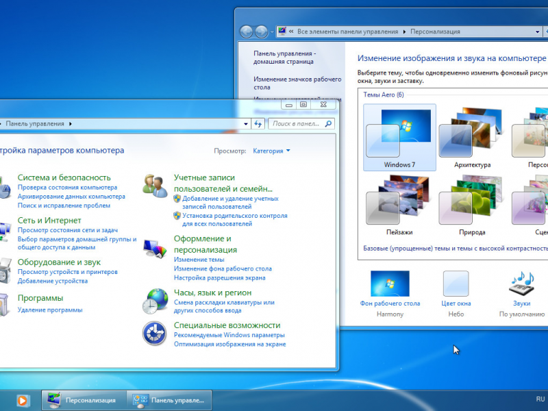Click Настройка разрешения экрана link
This screenshot has height=411, width=548.
coord(220,278)
